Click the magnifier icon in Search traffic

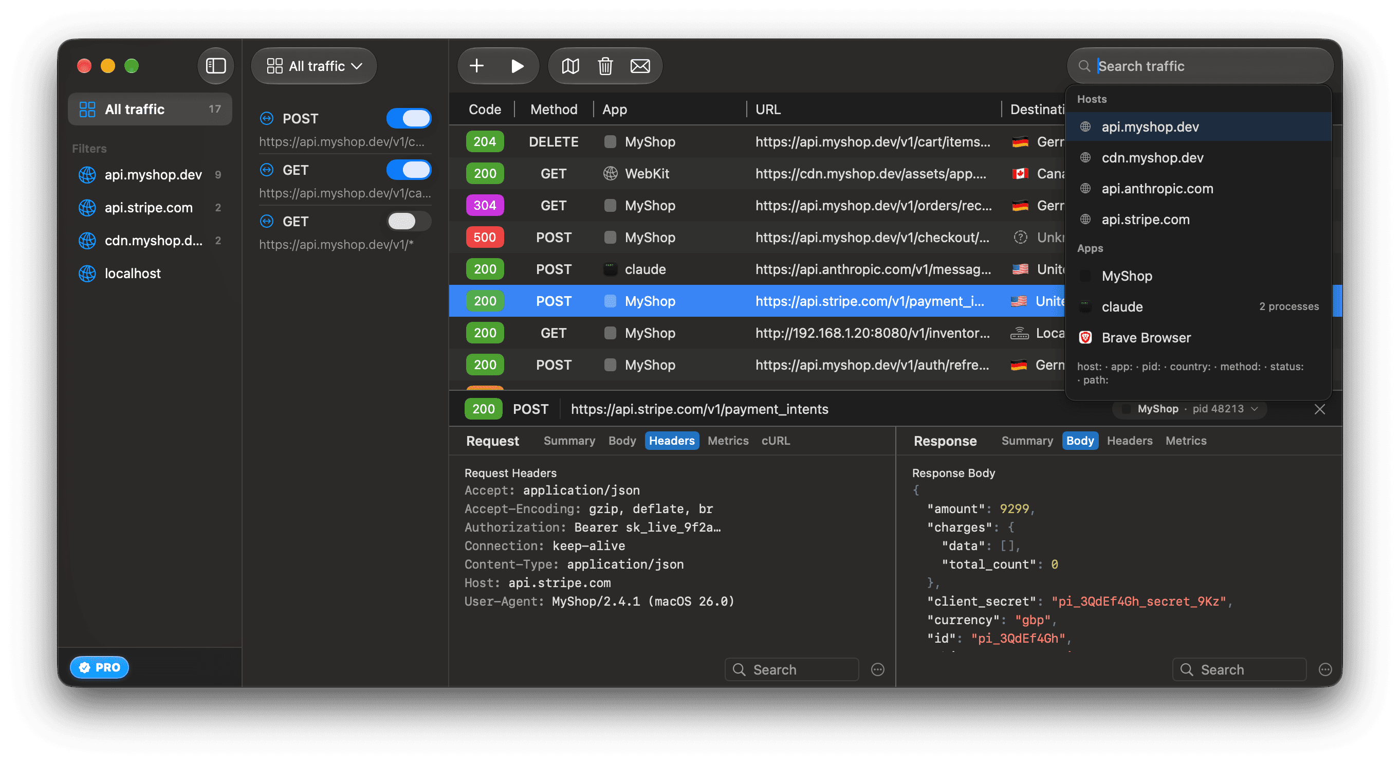(x=1084, y=66)
